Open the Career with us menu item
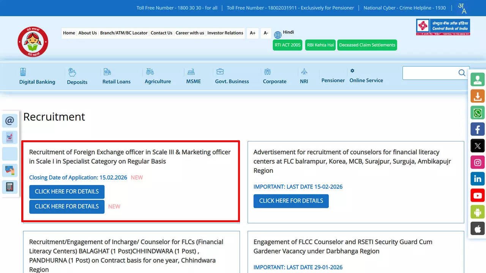Screen dimensions: 486x273 (x=189, y=33)
